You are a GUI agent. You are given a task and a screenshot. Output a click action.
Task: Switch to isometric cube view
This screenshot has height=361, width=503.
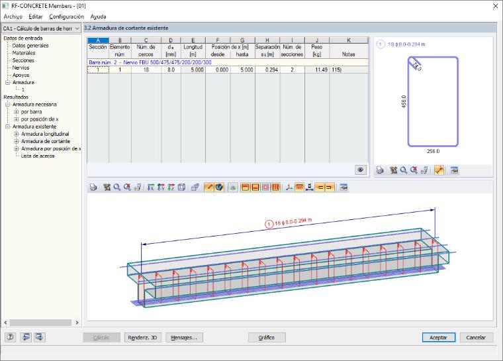(x=181, y=187)
